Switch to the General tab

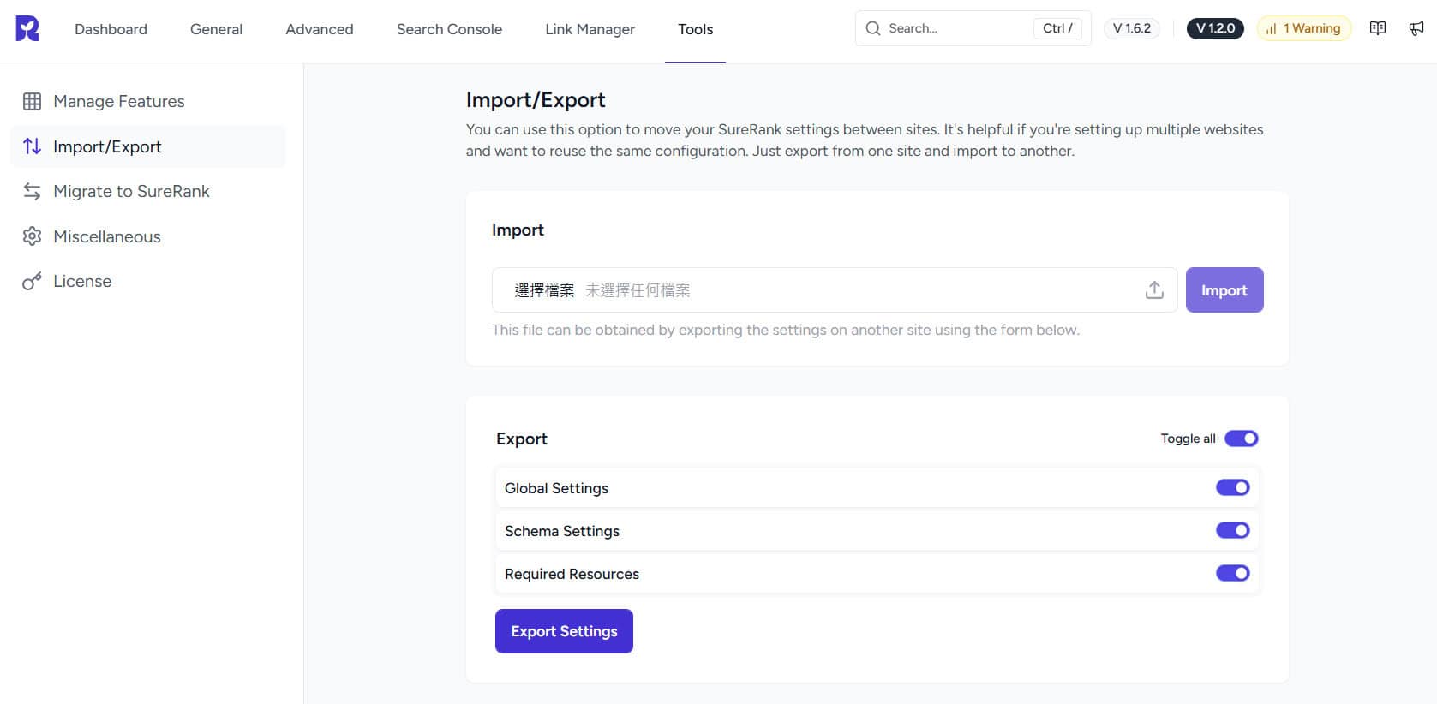(x=216, y=29)
